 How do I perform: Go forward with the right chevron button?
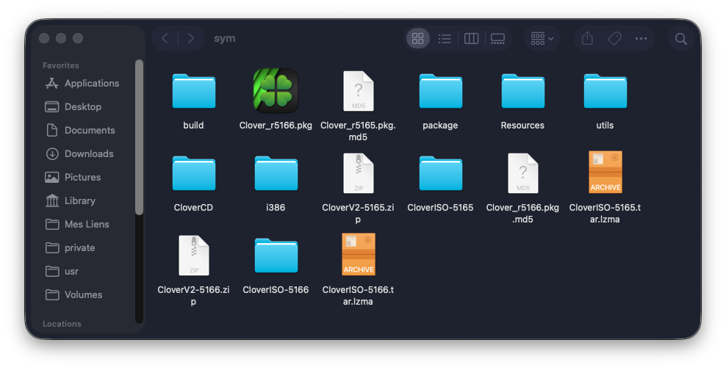[191, 38]
